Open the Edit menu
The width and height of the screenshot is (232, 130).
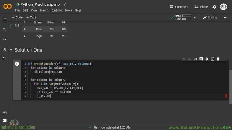pyautogui.click(x=25, y=10)
